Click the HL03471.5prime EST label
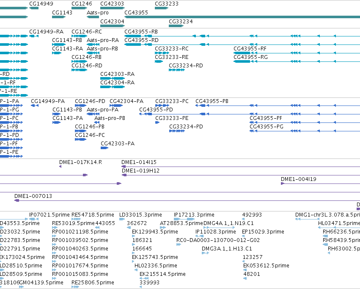The height and width of the screenshot is (289, 360). [339, 223]
